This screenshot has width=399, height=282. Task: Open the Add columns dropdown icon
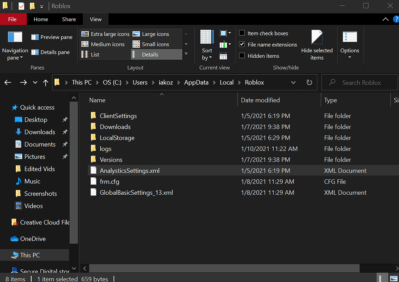225,45
